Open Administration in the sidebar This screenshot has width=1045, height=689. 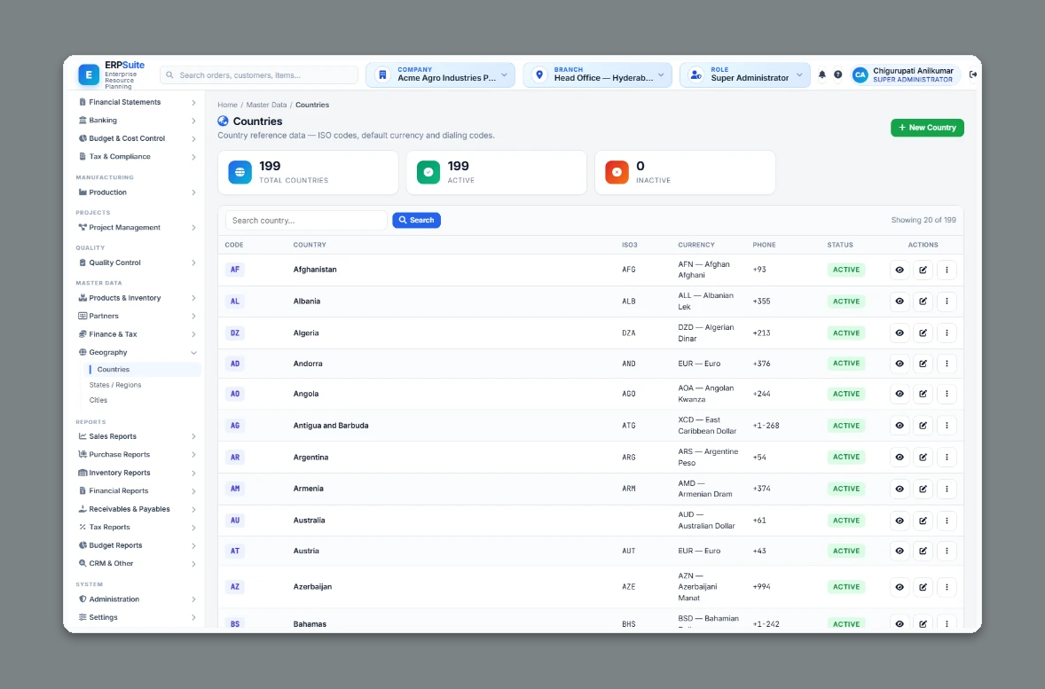coord(138,599)
